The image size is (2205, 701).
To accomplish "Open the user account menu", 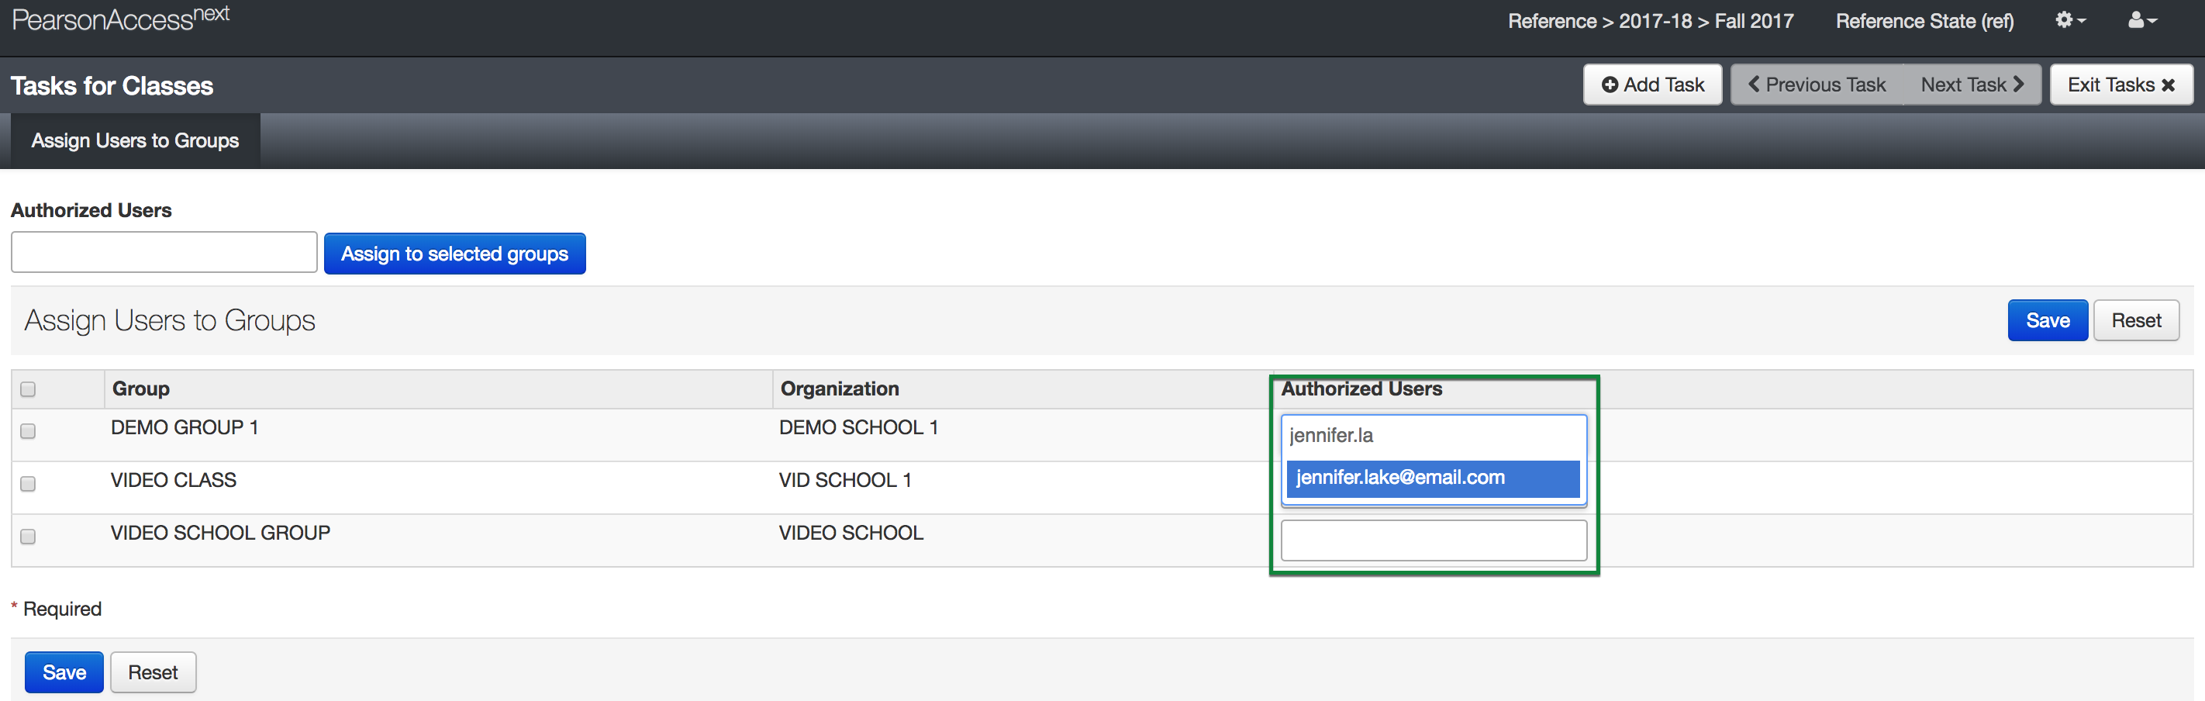I will pyautogui.click(x=2141, y=20).
